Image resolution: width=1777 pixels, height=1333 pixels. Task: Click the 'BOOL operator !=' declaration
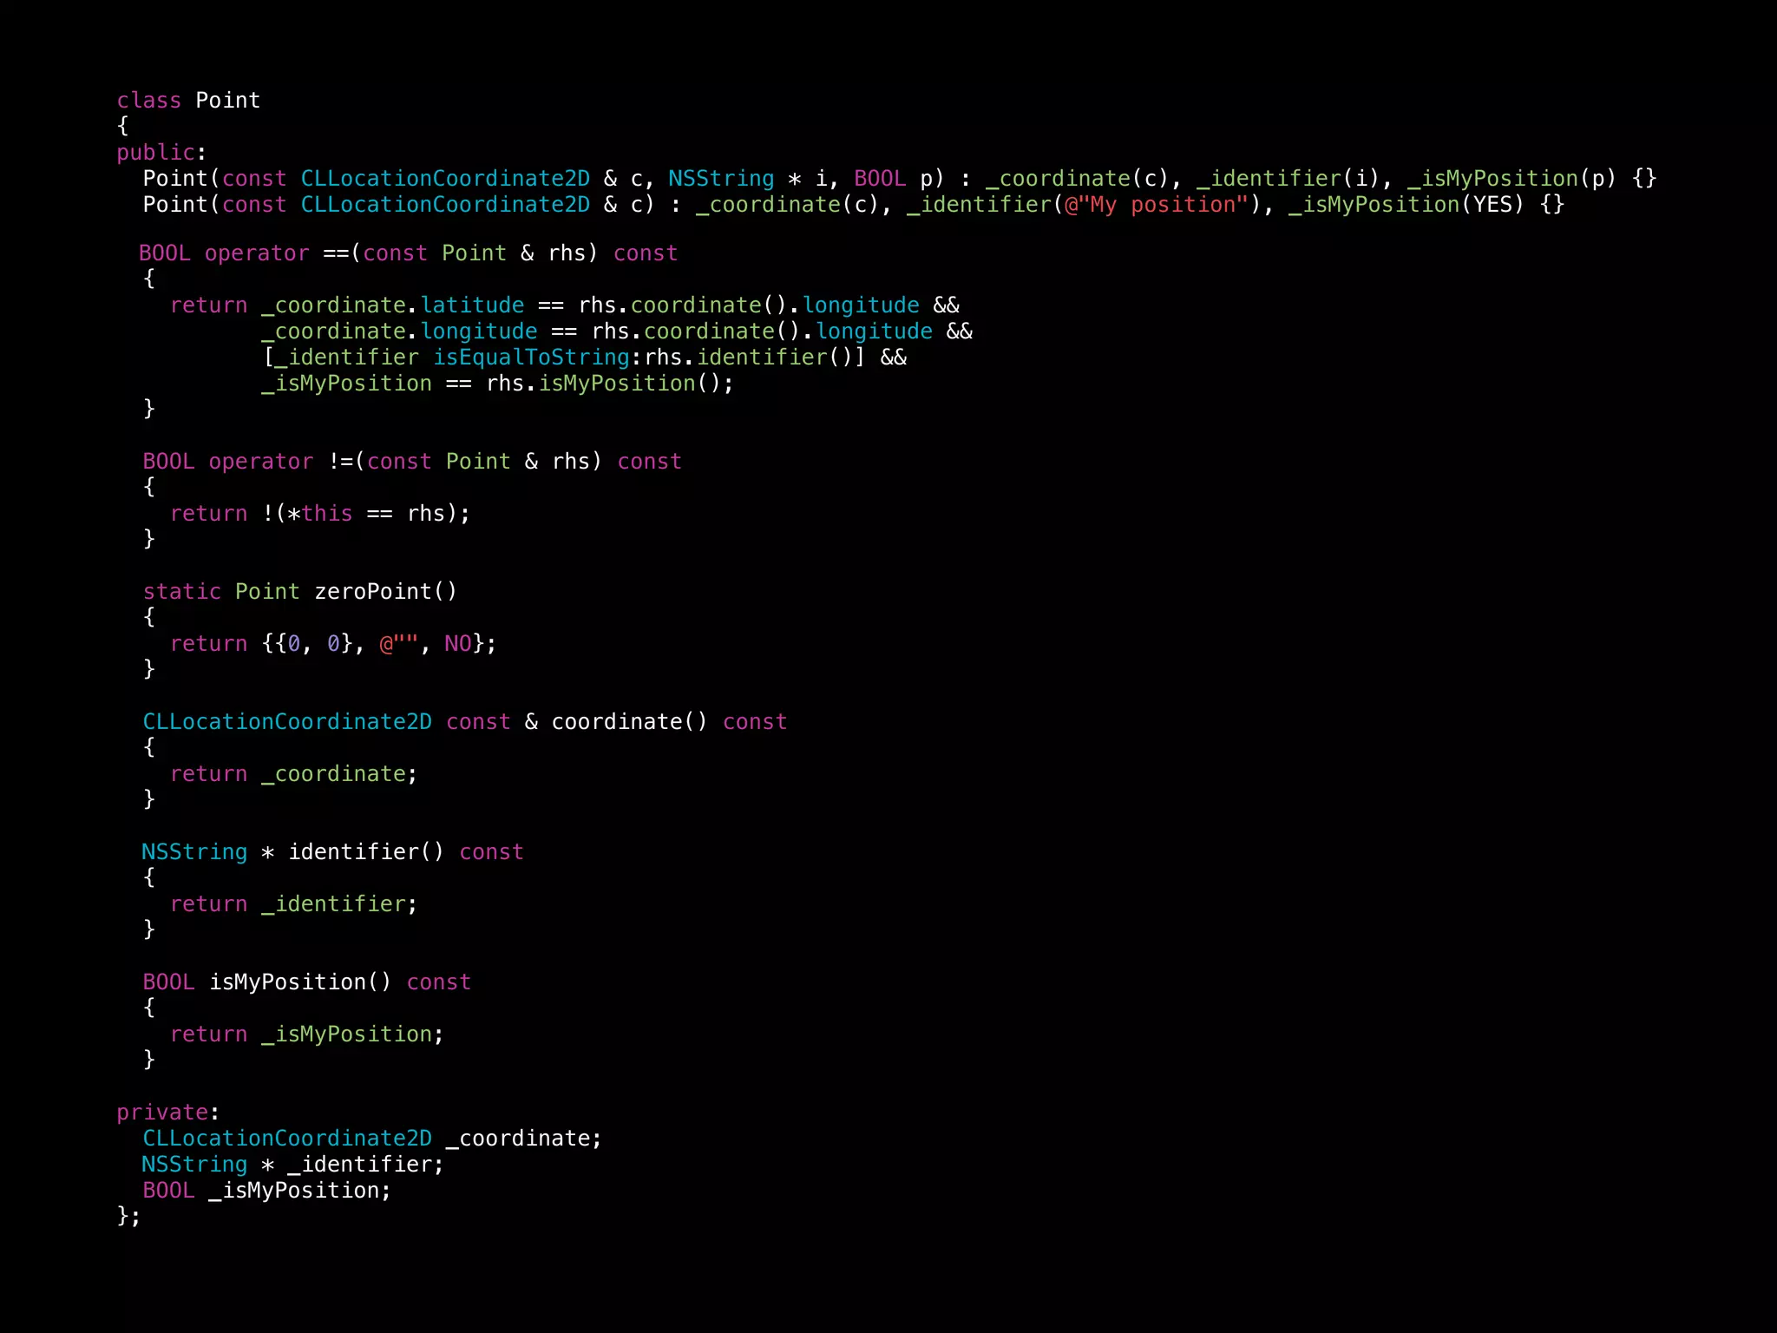pos(412,462)
